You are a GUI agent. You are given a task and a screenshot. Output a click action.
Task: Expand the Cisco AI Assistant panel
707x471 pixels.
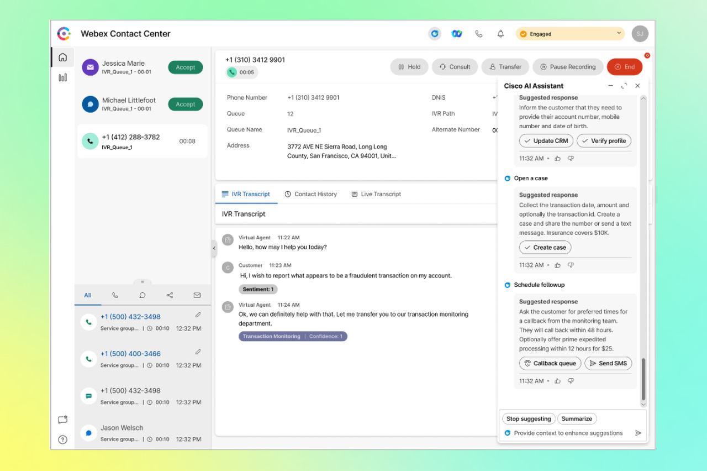(624, 86)
